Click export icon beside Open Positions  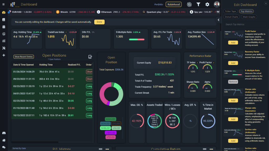90,57
